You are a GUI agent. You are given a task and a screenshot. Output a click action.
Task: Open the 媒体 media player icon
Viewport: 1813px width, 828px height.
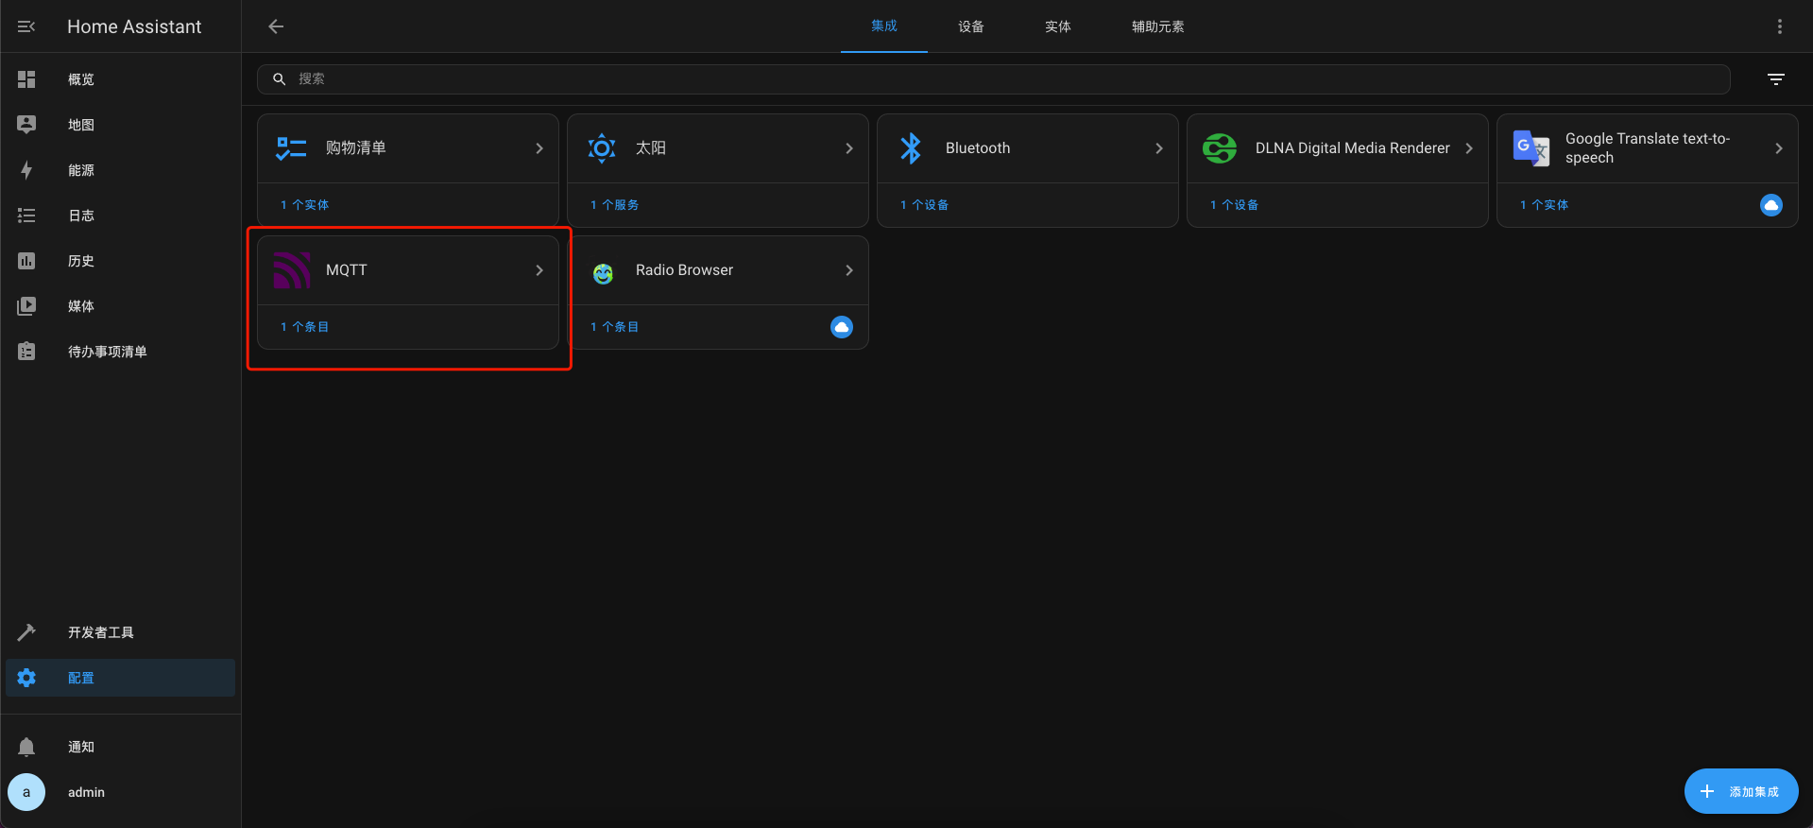point(26,306)
